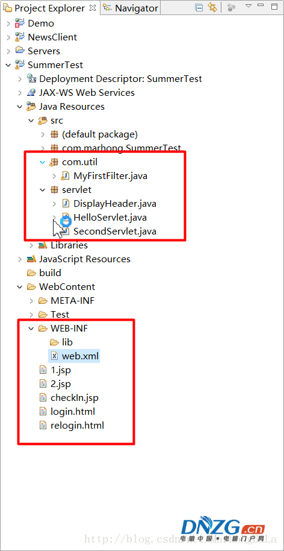Click the web.xml file icon

pos(54,356)
